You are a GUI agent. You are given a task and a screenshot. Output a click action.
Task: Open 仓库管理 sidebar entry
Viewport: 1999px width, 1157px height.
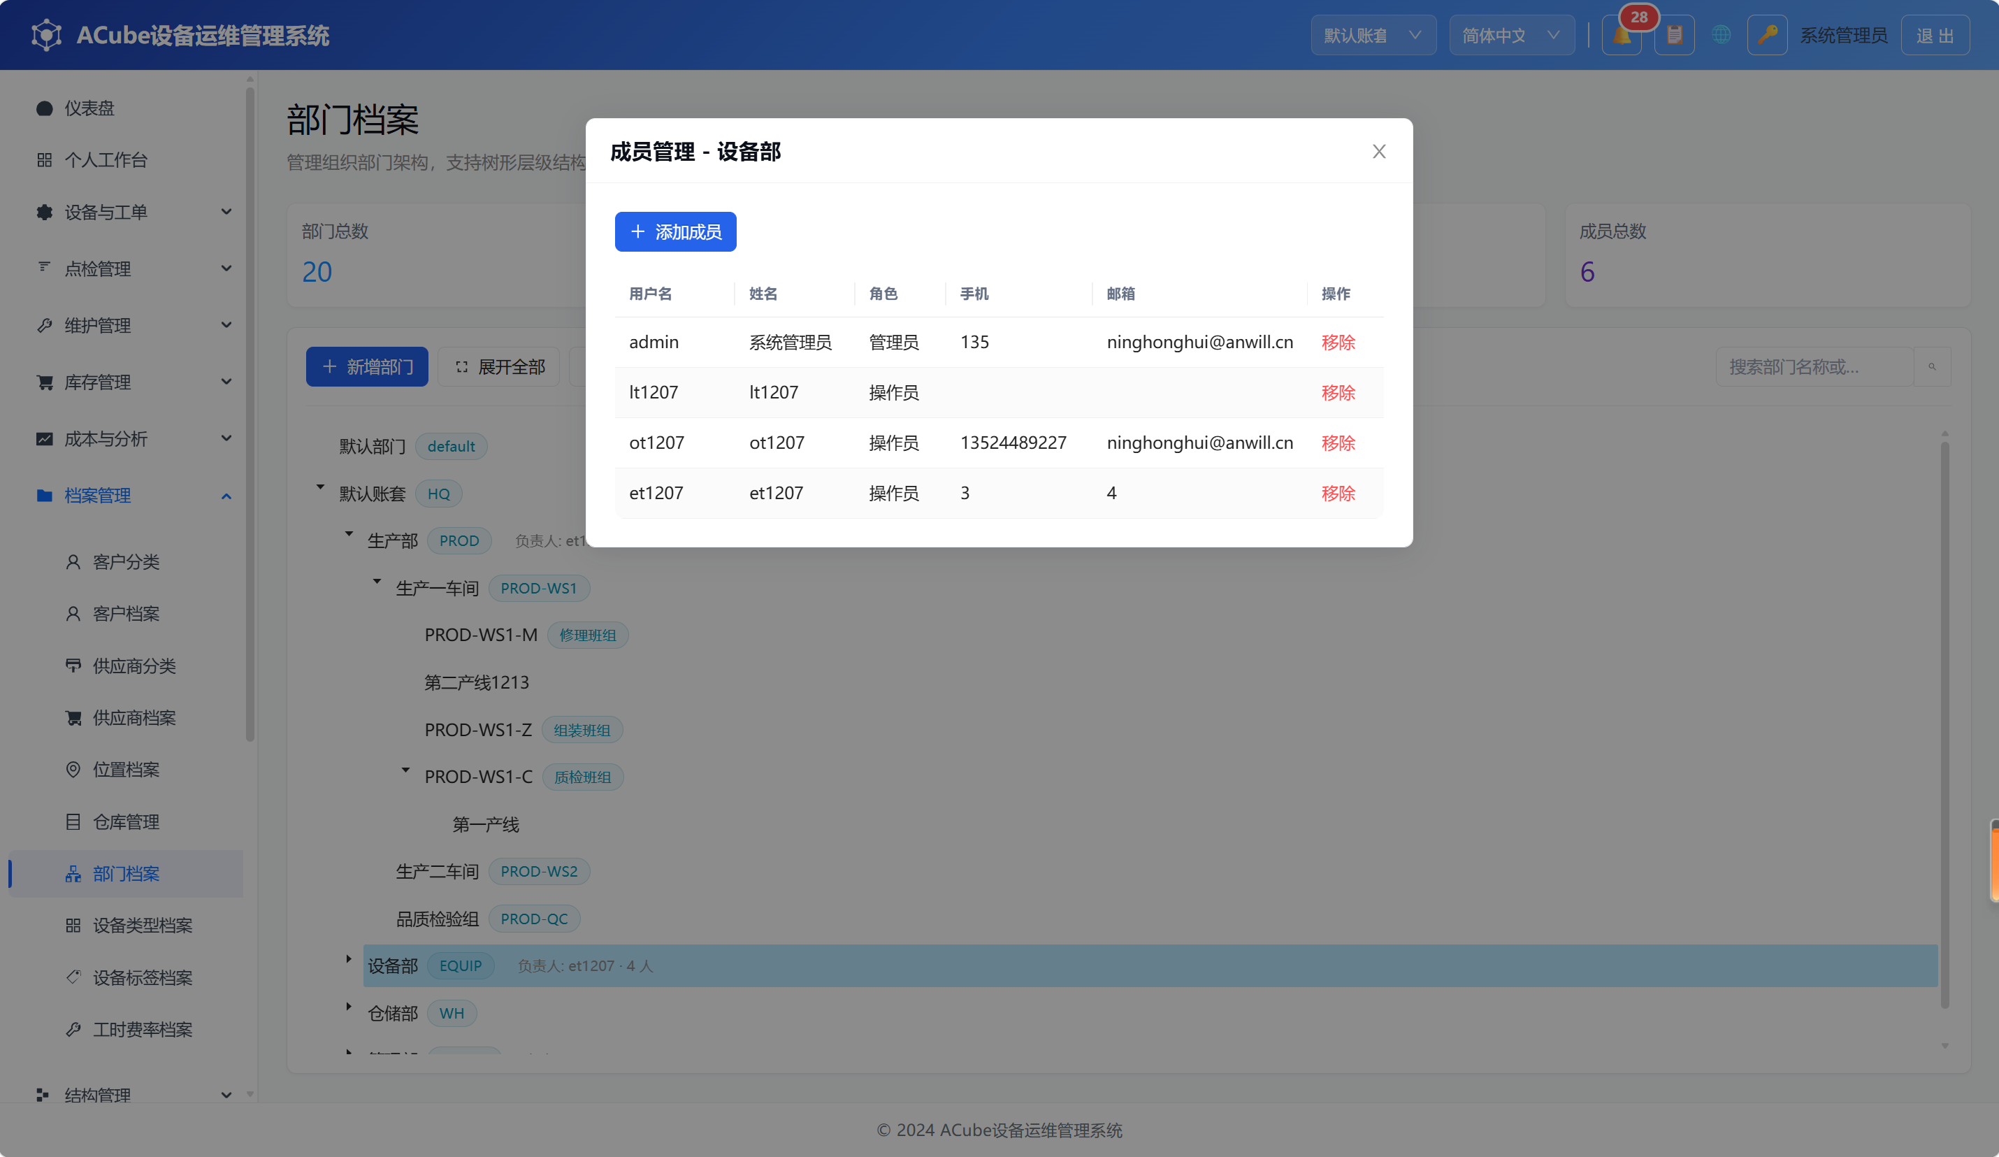127,821
